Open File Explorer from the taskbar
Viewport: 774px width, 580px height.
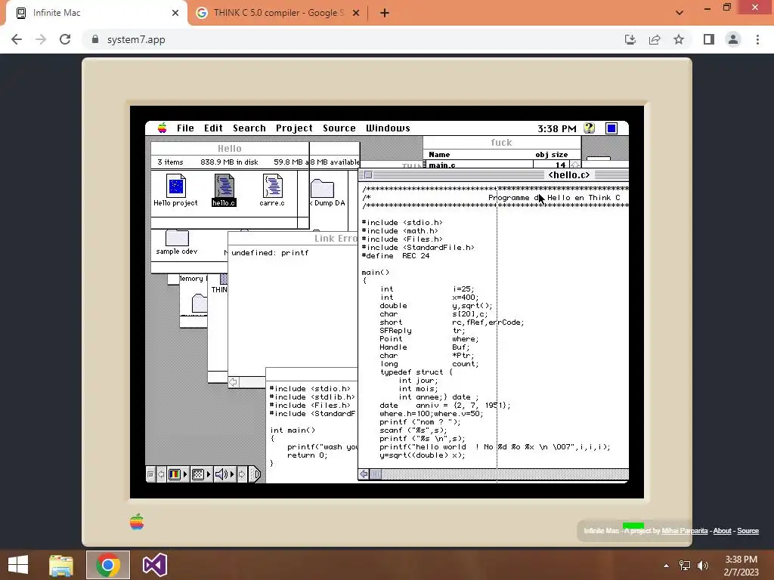(x=61, y=565)
